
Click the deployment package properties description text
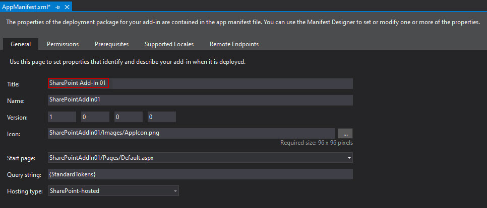243,22
